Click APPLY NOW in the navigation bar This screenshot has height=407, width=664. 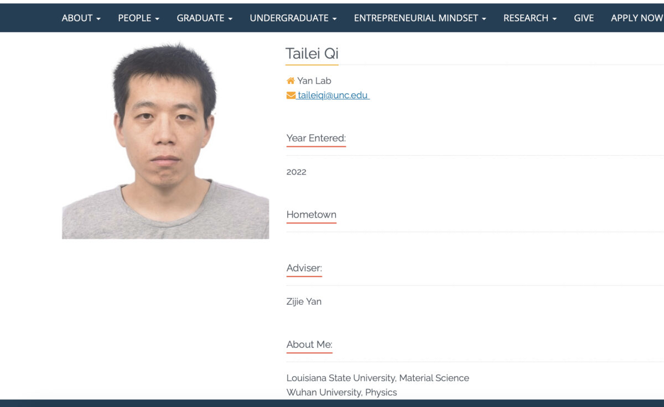tap(636, 18)
